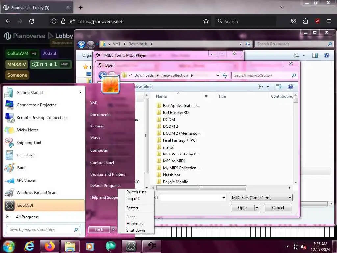Choose Switch user from power menu
Image resolution: width=337 pixels, height=253 pixels.
pos(136,192)
